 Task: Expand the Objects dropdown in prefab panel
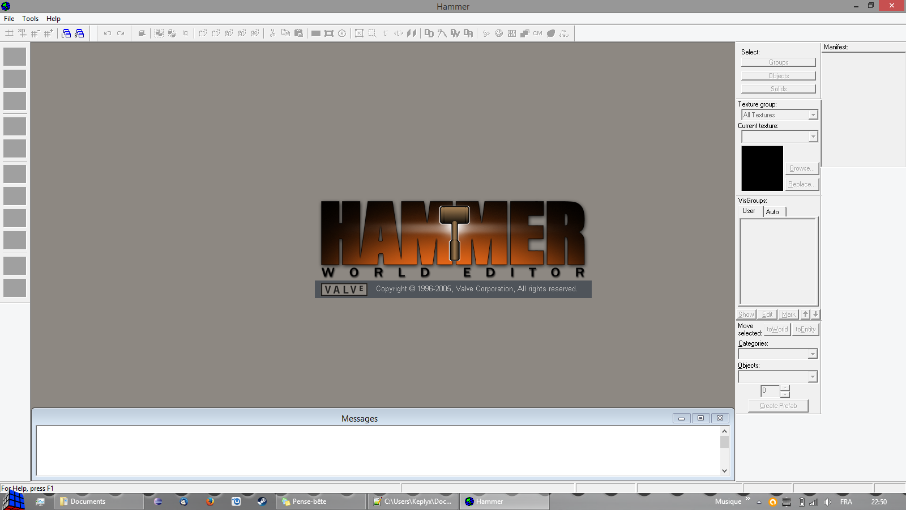(x=813, y=377)
